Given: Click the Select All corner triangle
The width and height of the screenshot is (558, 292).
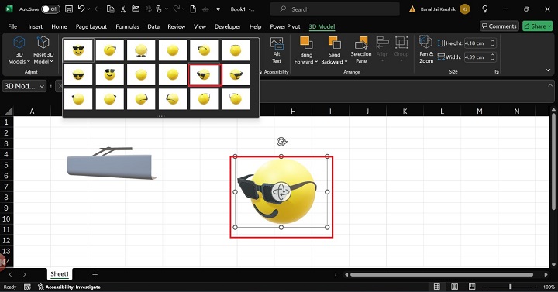Looking at the screenshot, I should click(8, 112).
